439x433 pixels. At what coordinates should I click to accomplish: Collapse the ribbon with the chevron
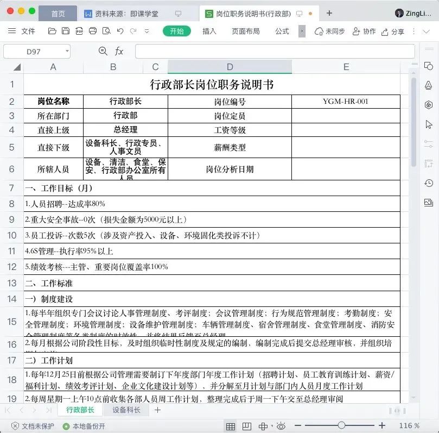click(x=426, y=32)
